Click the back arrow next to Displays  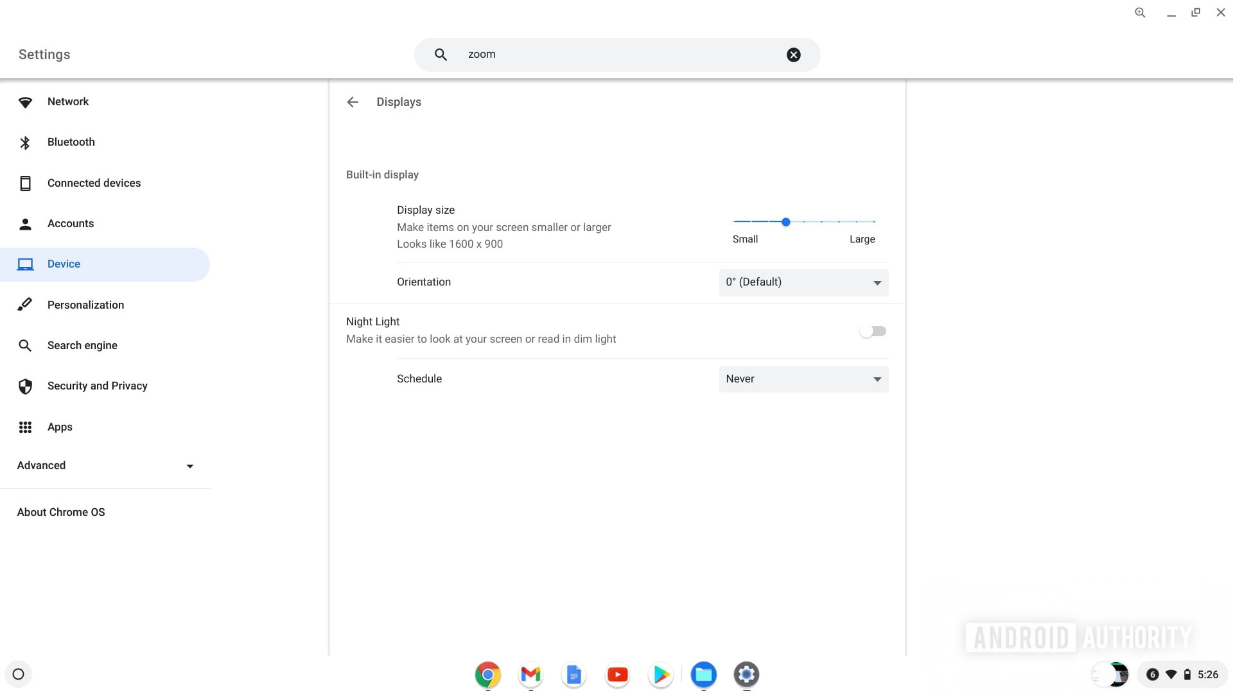352,102
